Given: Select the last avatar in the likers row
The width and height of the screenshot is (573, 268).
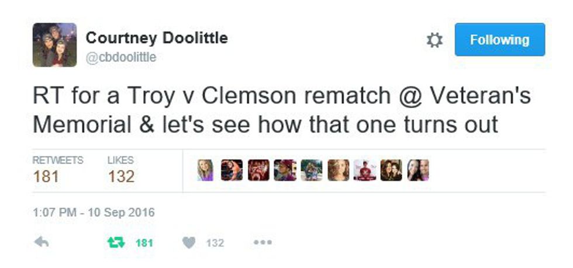Looking at the screenshot, I should point(417,170).
